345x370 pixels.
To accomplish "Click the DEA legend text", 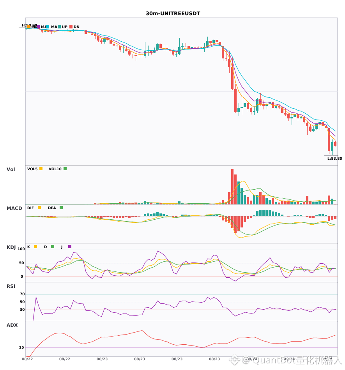I will [52, 208].
